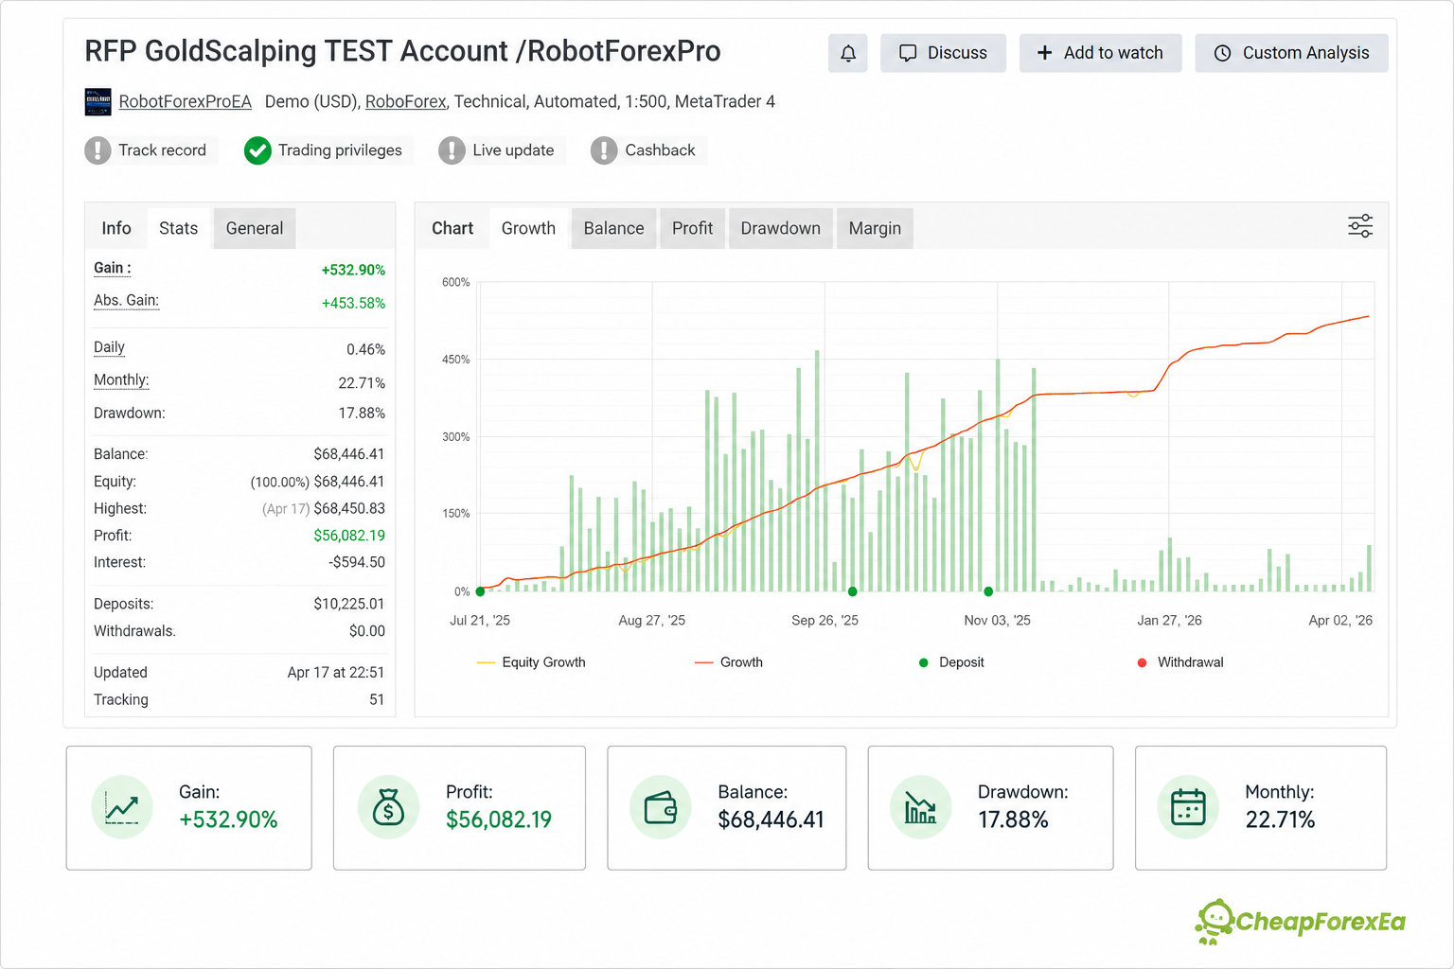
Task: Switch to the Balance chart tab
Action: point(613,228)
